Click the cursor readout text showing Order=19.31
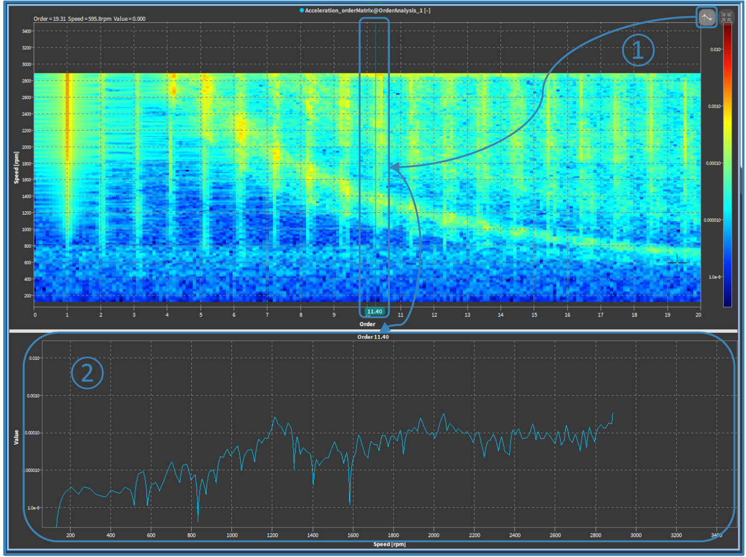Viewport: 746px width, 557px height. click(x=89, y=19)
